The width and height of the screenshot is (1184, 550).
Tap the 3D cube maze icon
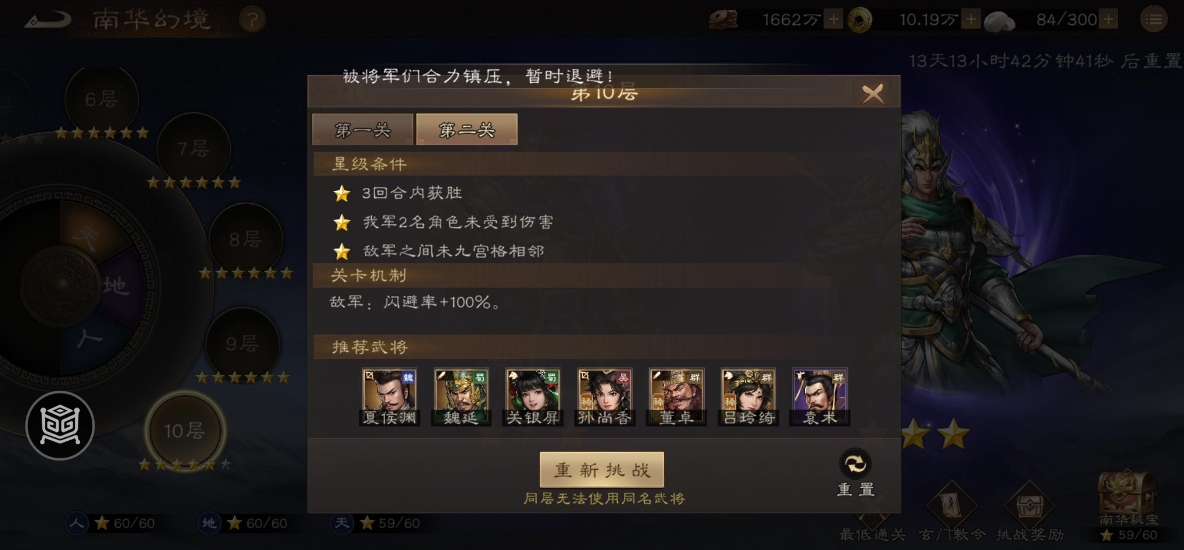pos(60,425)
